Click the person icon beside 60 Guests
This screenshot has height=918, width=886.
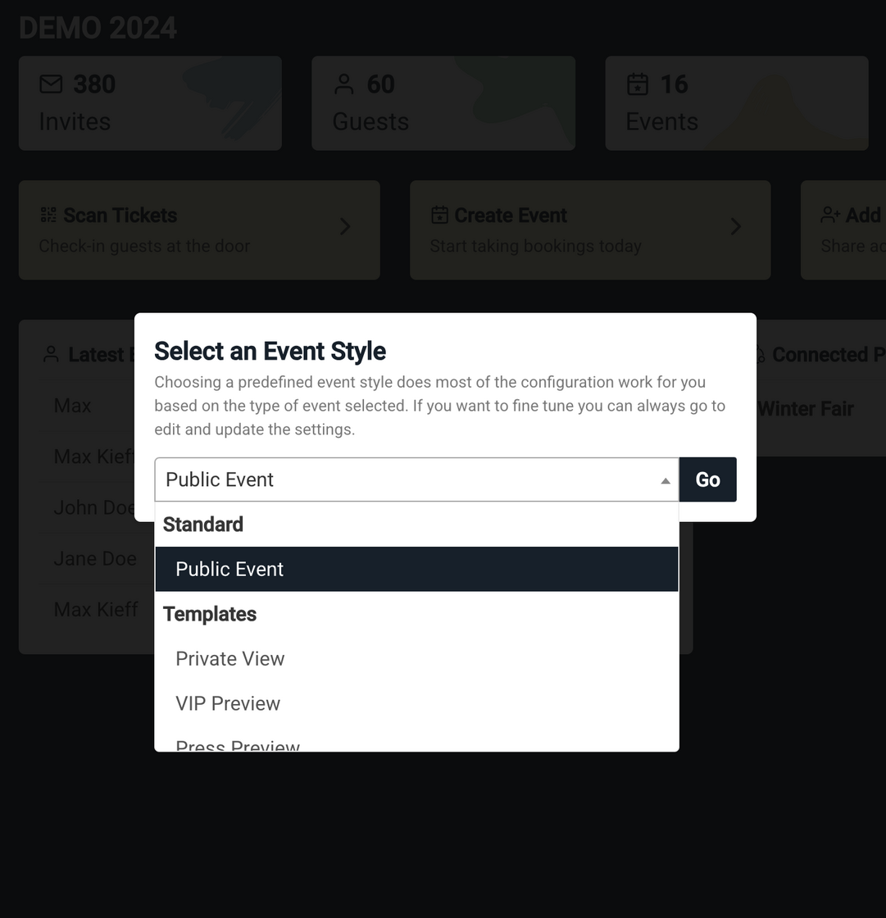tap(344, 84)
